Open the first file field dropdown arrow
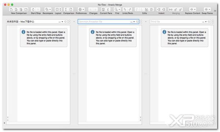This screenshot has height=132, width=220. (62, 22)
